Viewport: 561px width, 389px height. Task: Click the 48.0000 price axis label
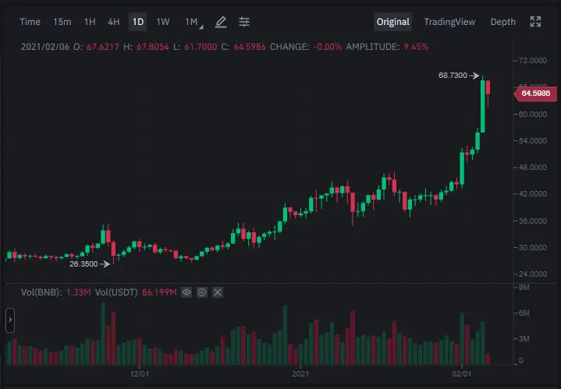[532, 168]
